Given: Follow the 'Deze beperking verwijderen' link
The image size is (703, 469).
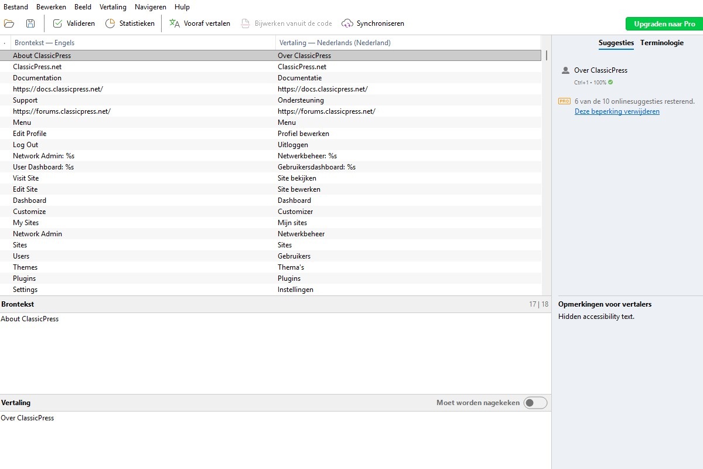Looking at the screenshot, I should [617, 111].
